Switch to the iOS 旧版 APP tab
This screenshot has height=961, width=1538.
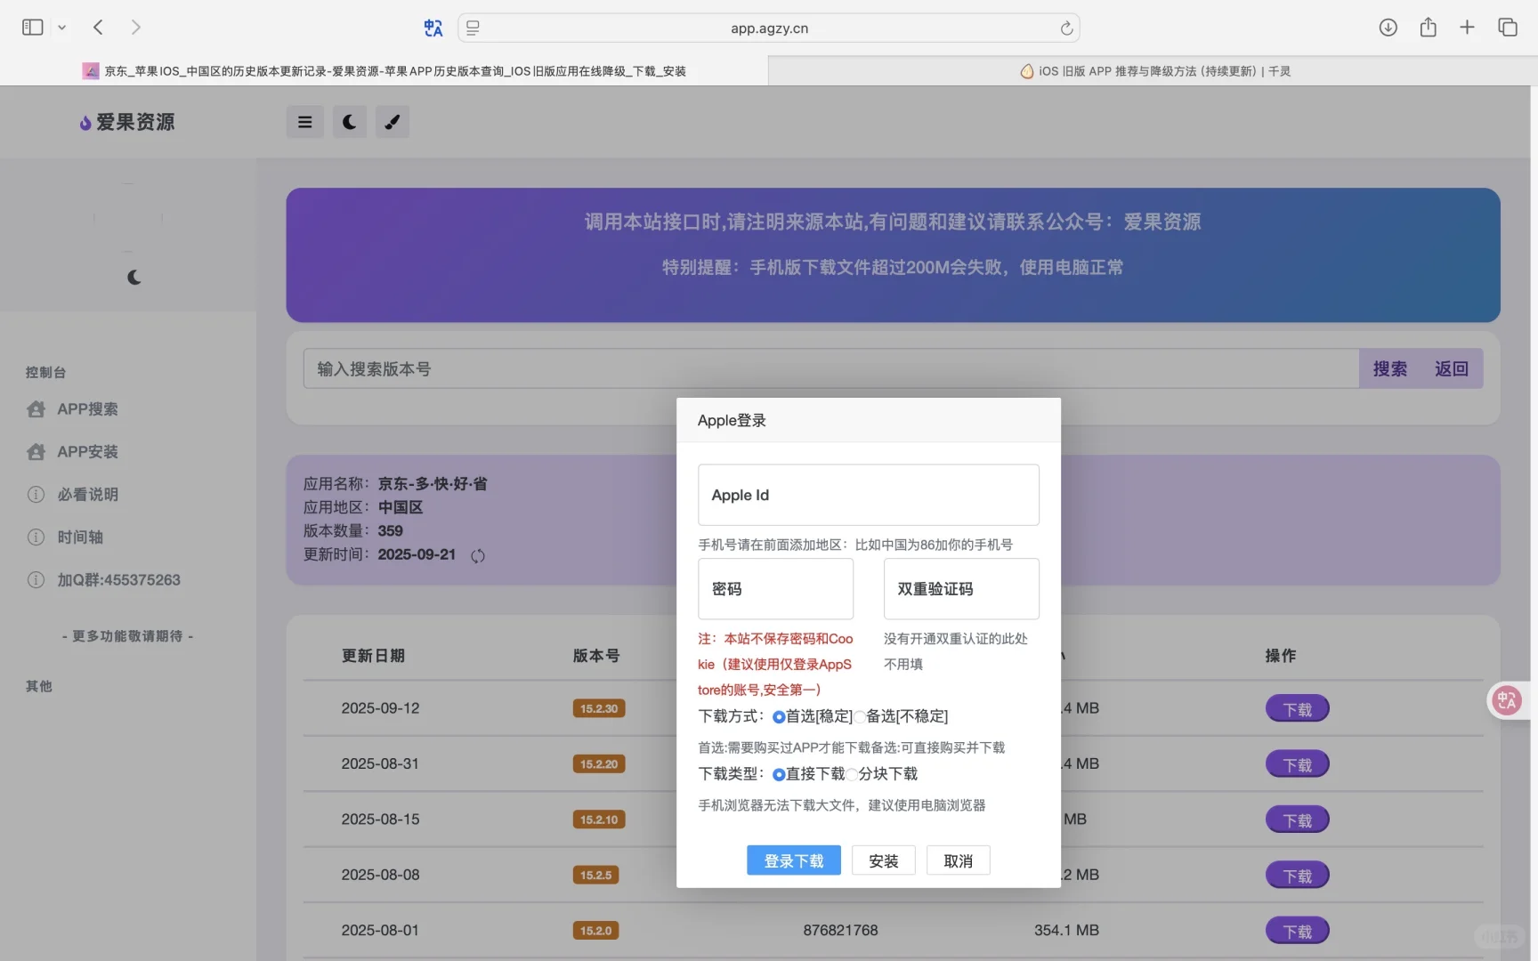(x=1154, y=70)
